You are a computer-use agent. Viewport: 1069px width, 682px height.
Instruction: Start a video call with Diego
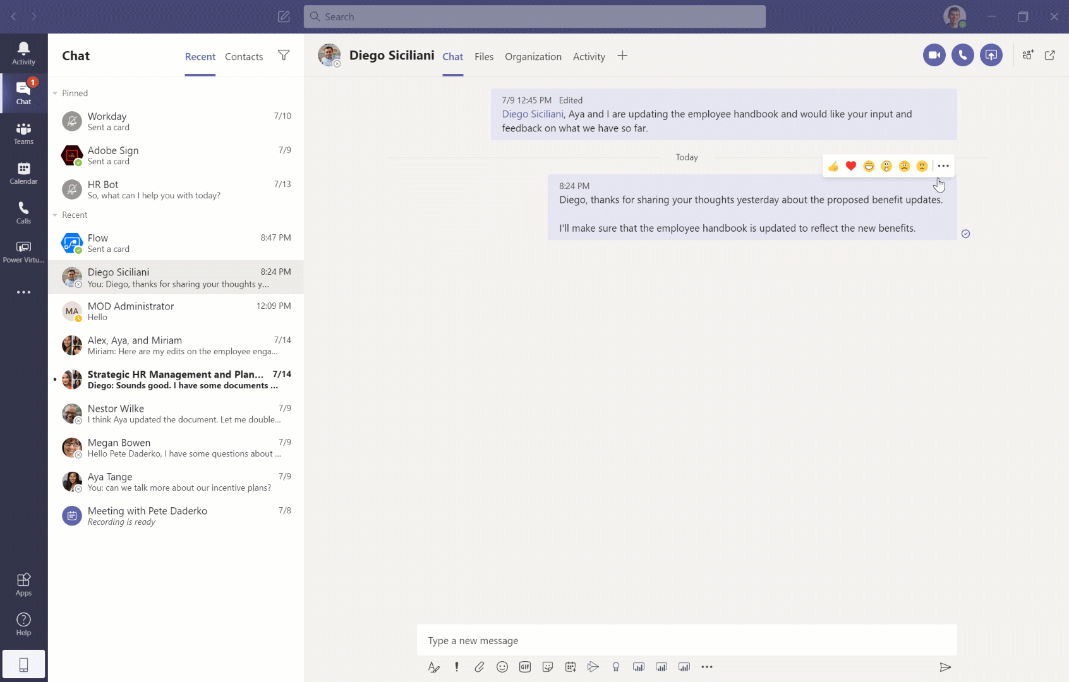coord(934,55)
